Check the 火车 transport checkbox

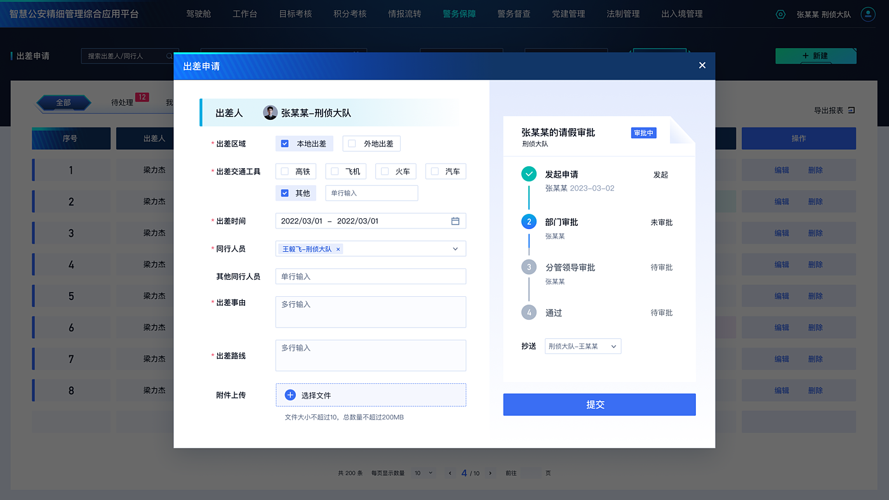point(385,171)
